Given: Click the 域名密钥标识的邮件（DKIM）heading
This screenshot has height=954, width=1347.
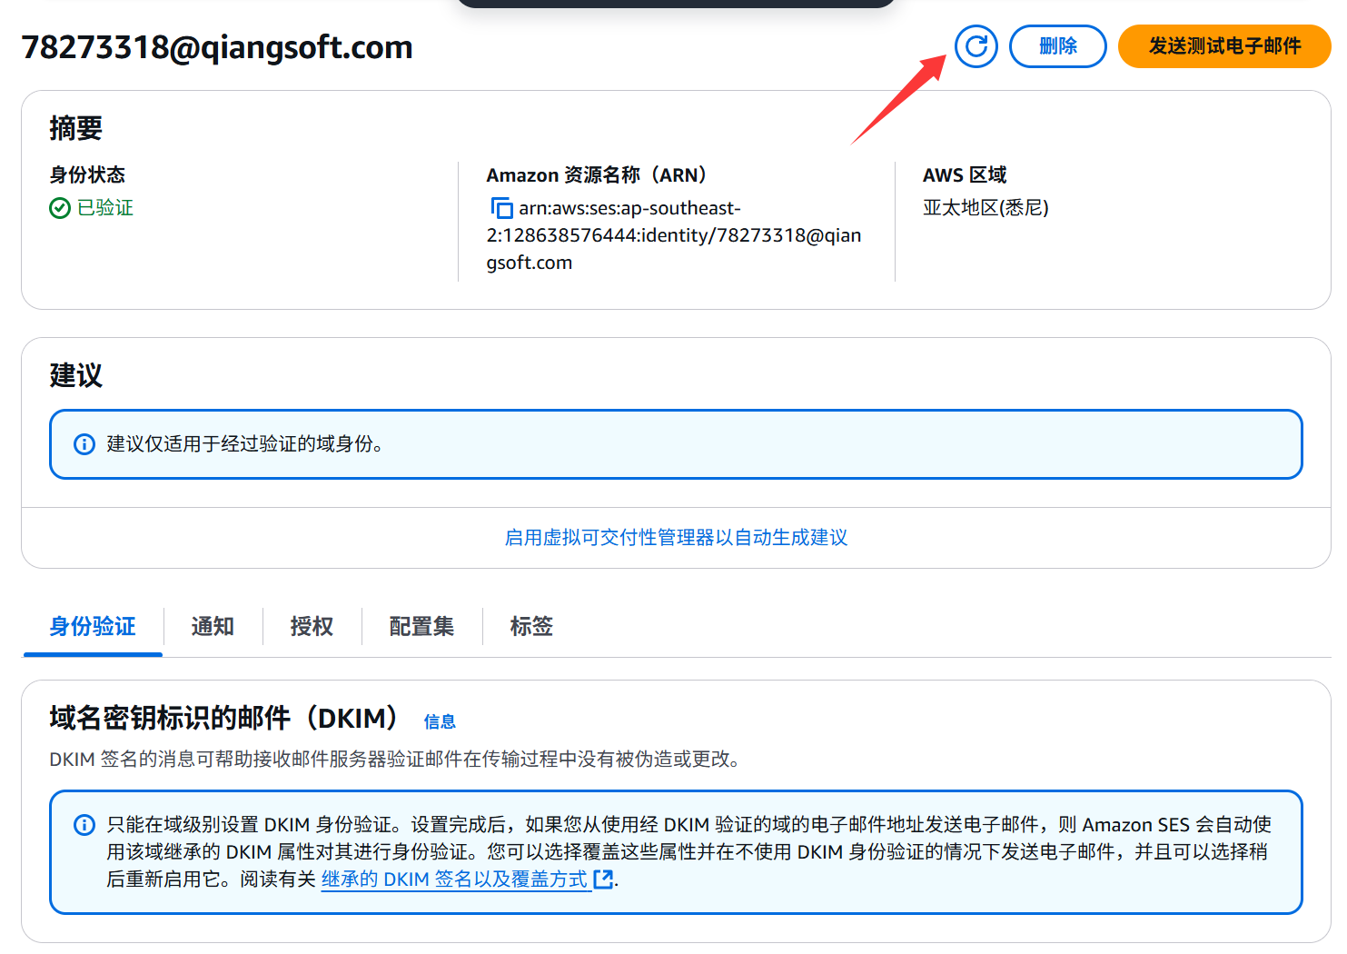Looking at the screenshot, I should pyautogui.click(x=223, y=718).
